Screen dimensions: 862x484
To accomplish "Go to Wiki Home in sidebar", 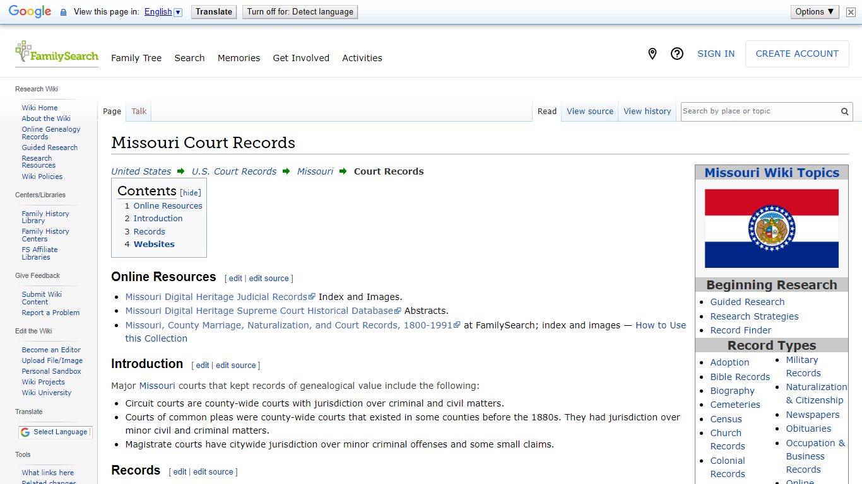I will [x=40, y=108].
